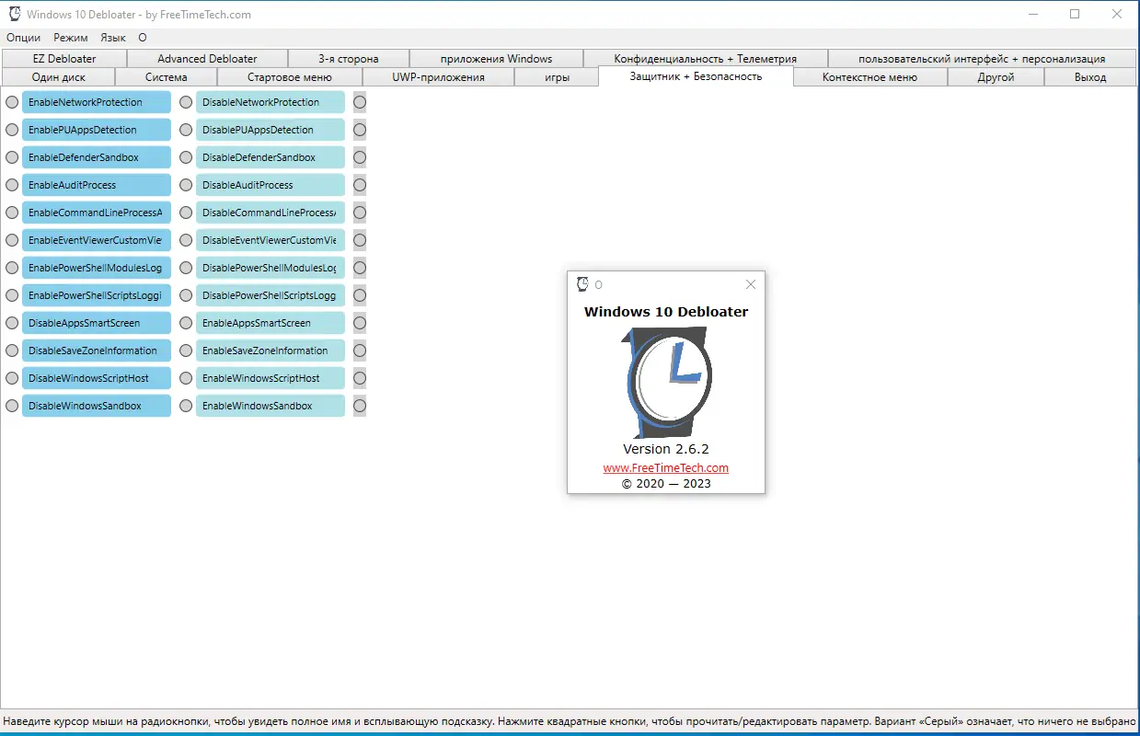Select the gray radio ending the DisableNetworkProtection row
The image size is (1140, 736).
pyautogui.click(x=360, y=102)
